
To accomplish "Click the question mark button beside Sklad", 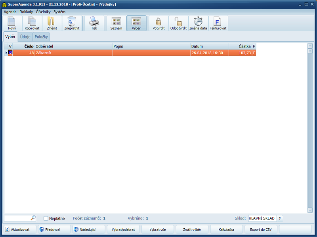I will point(280,218).
